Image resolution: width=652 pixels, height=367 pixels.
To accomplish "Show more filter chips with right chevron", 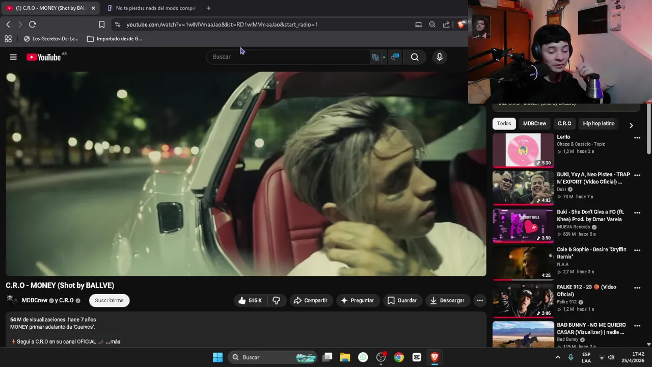I will [x=631, y=125].
